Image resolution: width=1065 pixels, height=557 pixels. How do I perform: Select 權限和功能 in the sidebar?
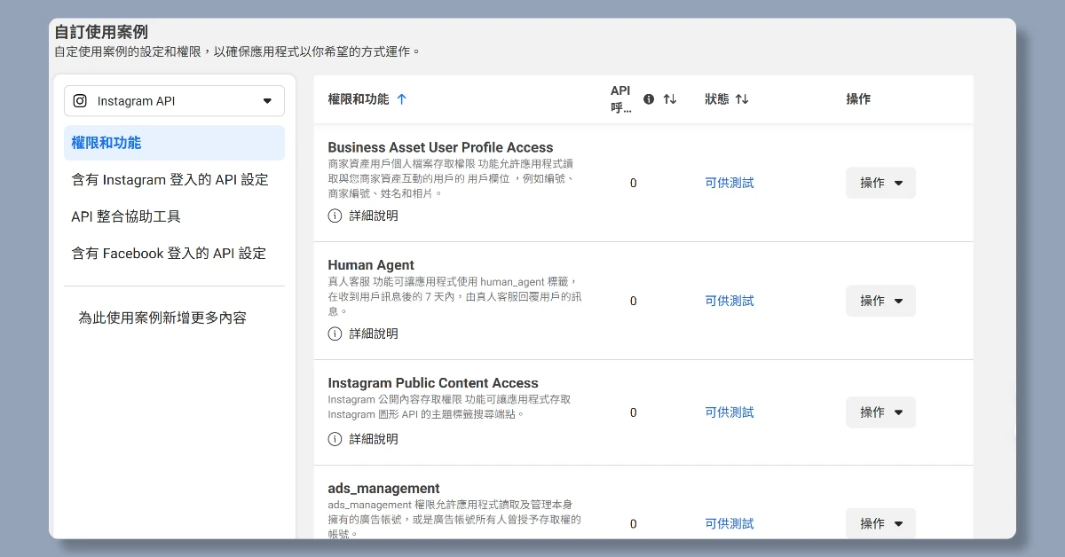click(174, 143)
